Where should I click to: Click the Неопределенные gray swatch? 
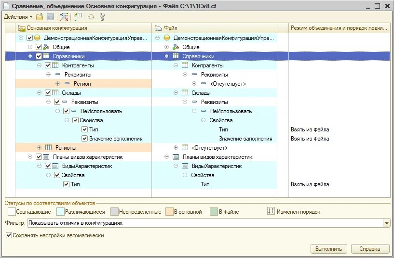tap(114, 212)
